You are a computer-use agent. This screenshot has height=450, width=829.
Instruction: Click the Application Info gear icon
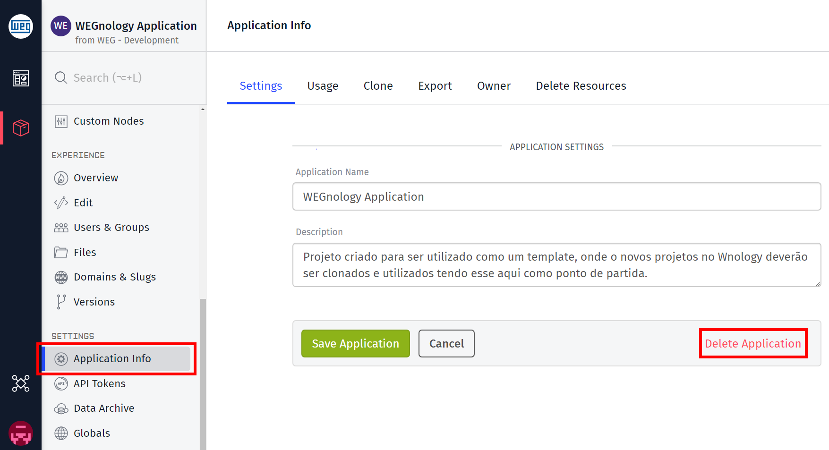tap(61, 359)
